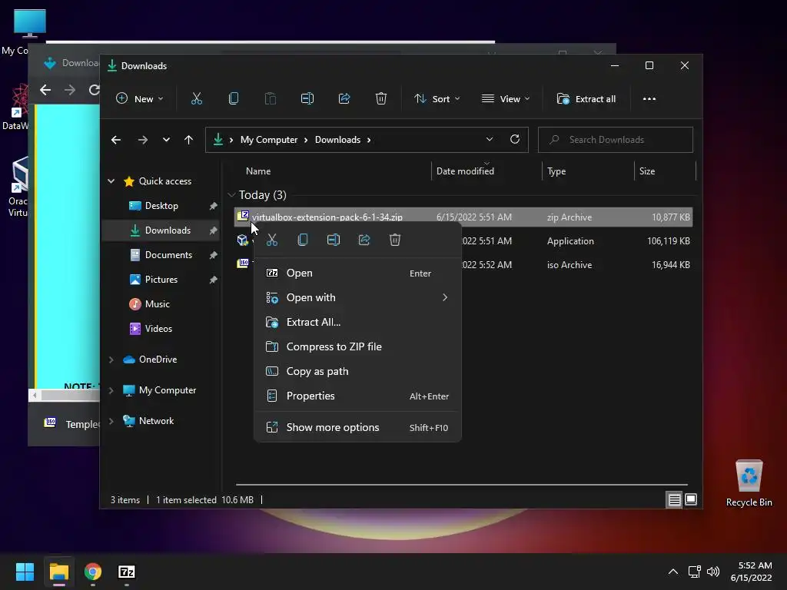This screenshot has width=787, height=590.
Task: Open the recent locations chevron
Action: [166, 140]
